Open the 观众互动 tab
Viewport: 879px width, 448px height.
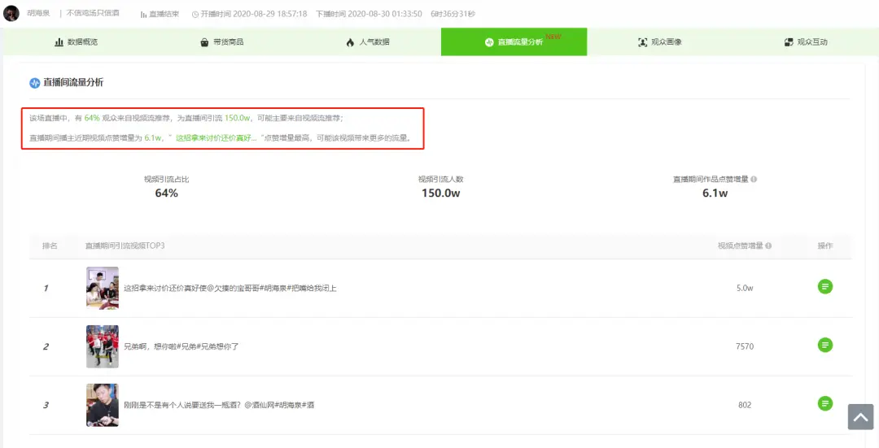click(806, 42)
